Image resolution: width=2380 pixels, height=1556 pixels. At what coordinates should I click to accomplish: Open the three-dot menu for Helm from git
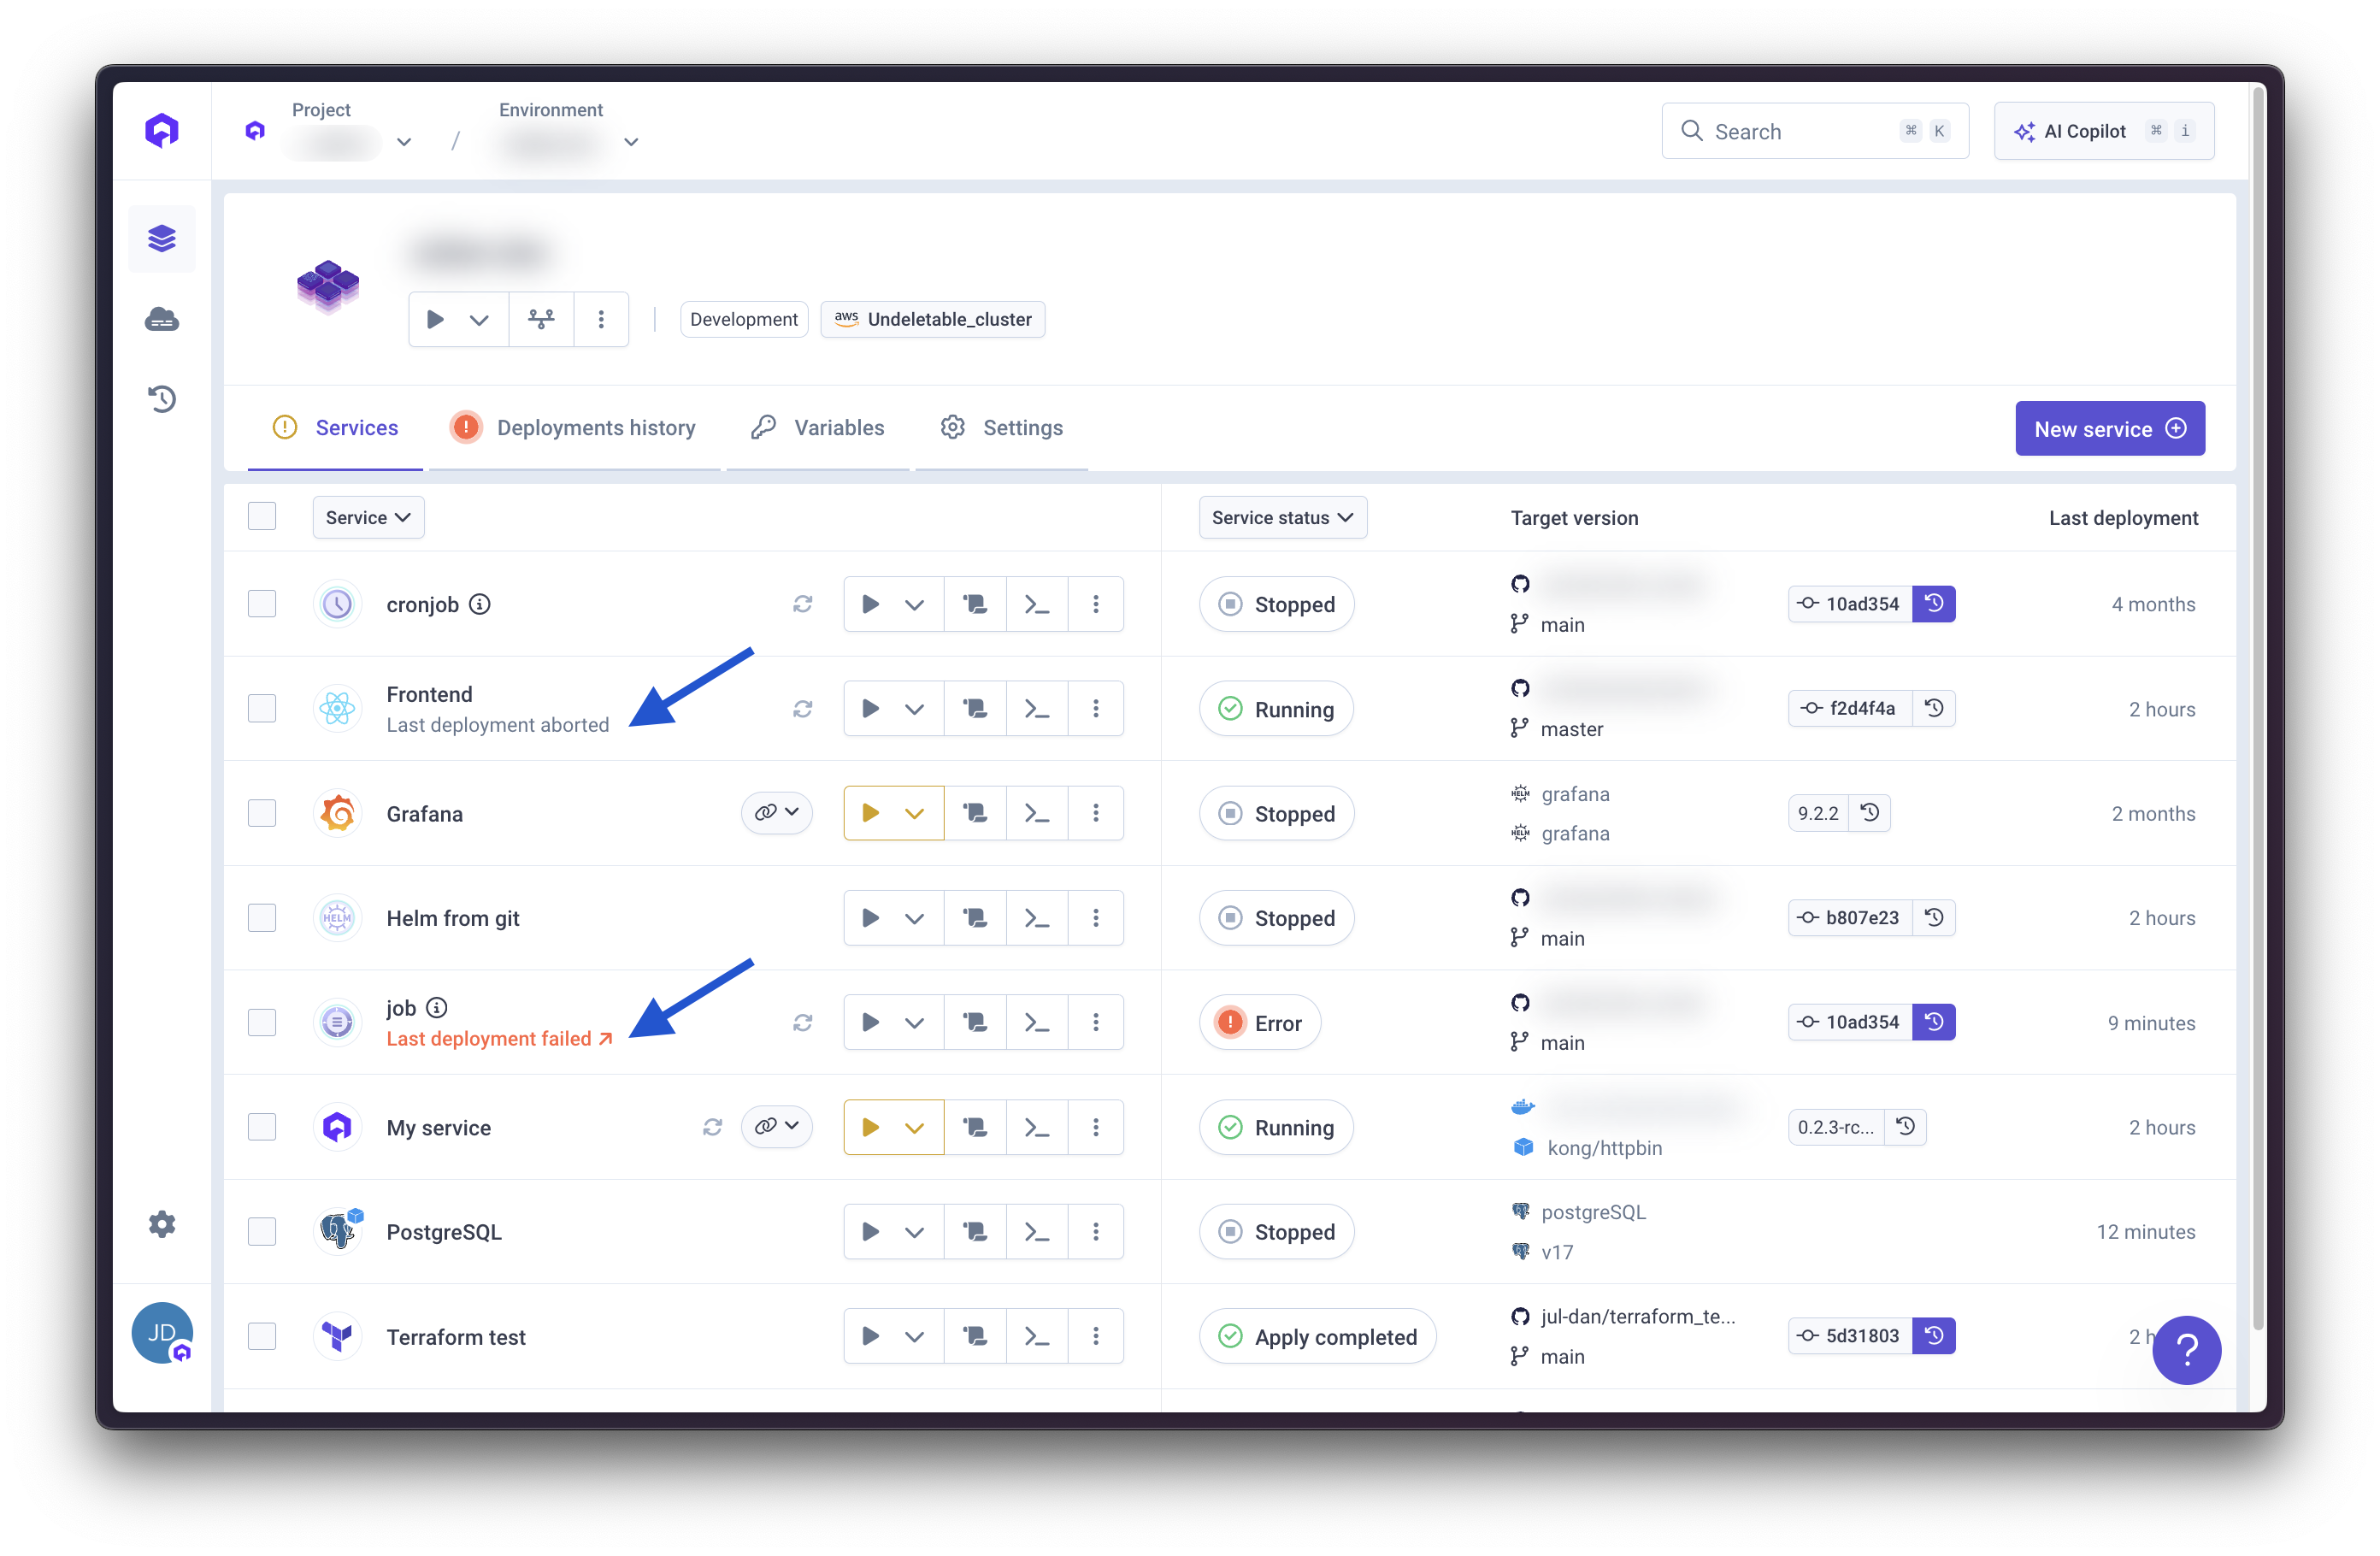(1096, 918)
